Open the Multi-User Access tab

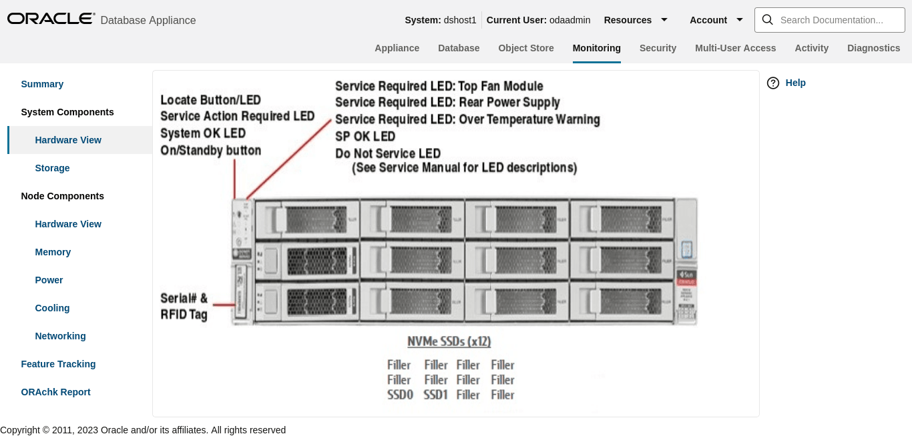coord(735,48)
